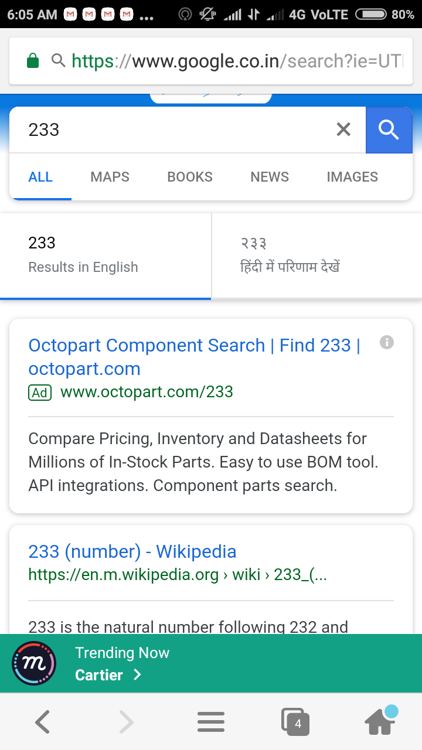The image size is (422, 750).
Task: Tap the home icon with notification dot
Action: [379, 721]
